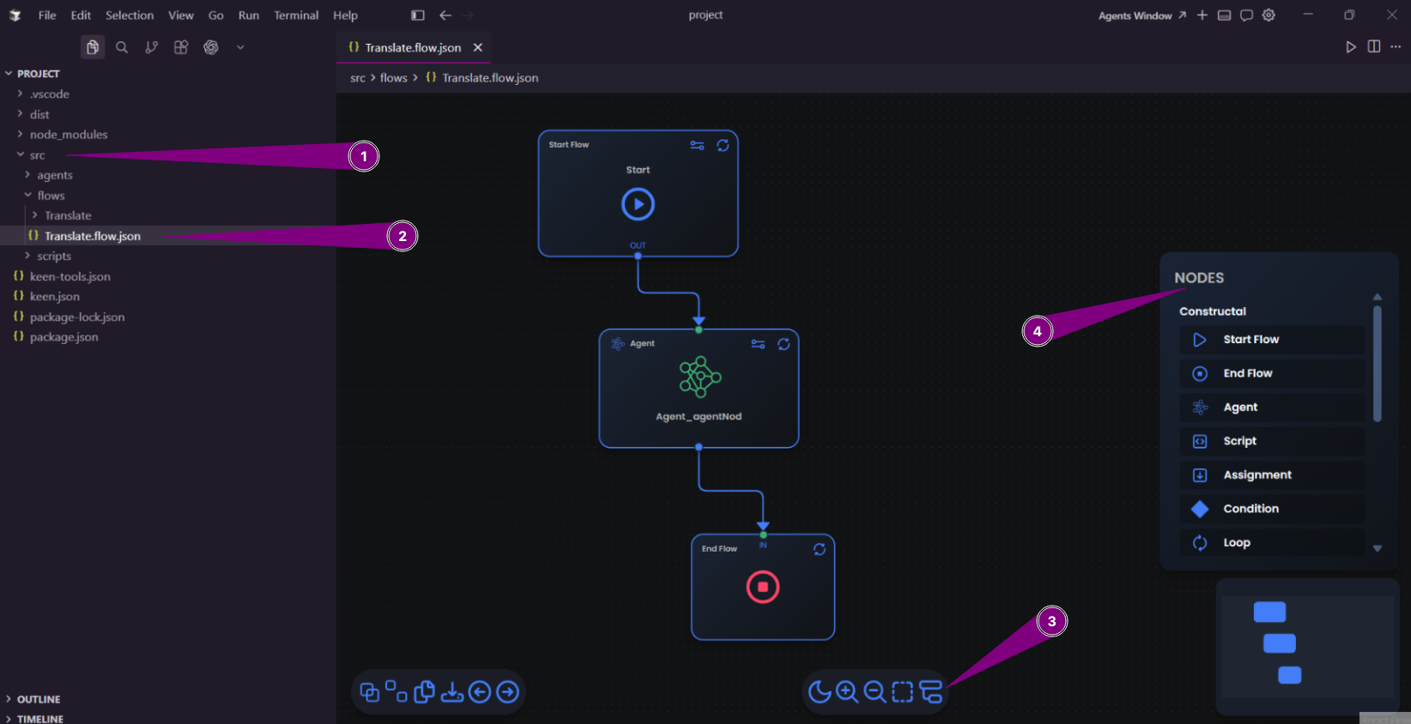Select End Flow in NODES panel
The image size is (1411, 724).
pyautogui.click(x=1272, y=373)
